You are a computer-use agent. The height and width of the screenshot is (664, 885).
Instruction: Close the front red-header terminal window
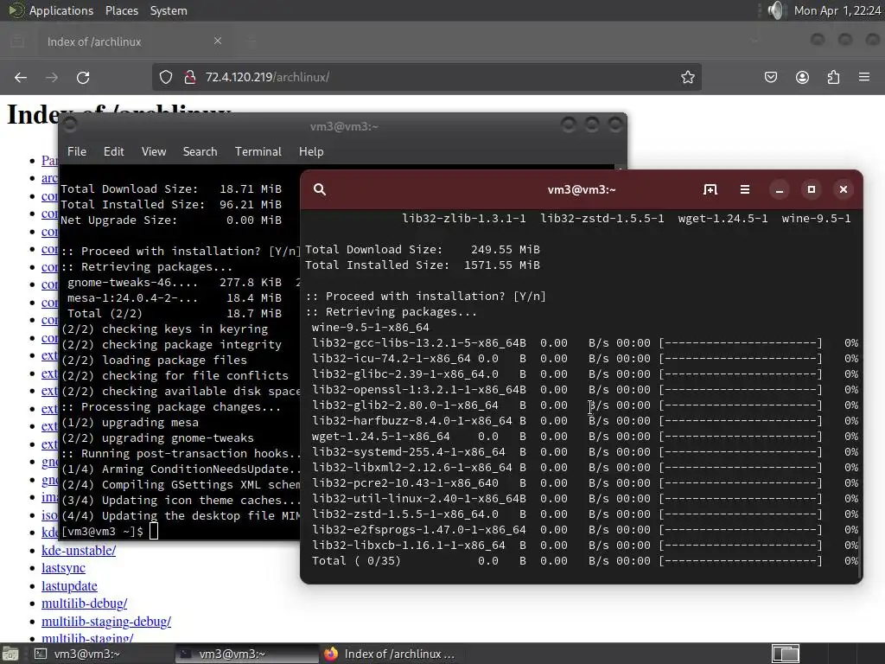click(844, 189)
